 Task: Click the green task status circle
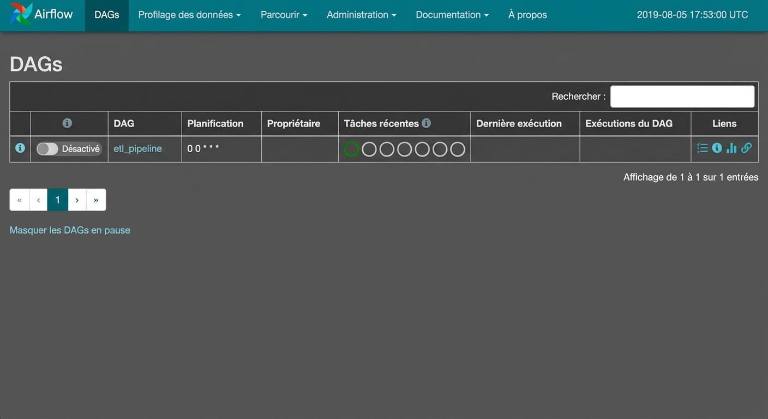(x=352, y=149)
